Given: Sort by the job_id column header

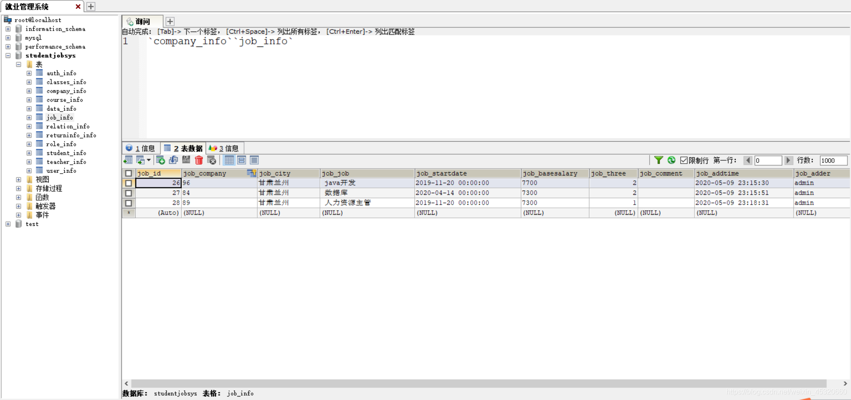Looking at the screenshot, I should (x=158, y=173).
